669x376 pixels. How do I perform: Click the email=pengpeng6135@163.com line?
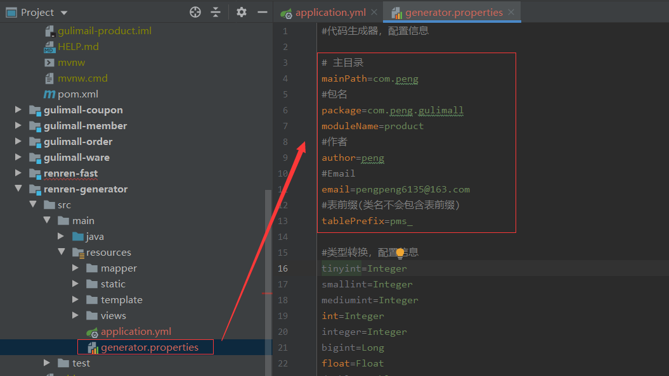396,189
